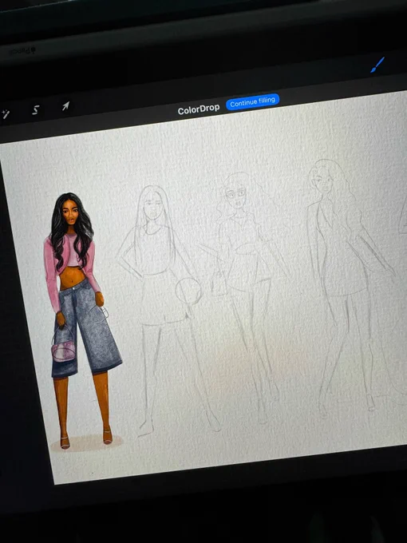
Task: Tap the ColorDrop label
Action: (x=199, y=109)
